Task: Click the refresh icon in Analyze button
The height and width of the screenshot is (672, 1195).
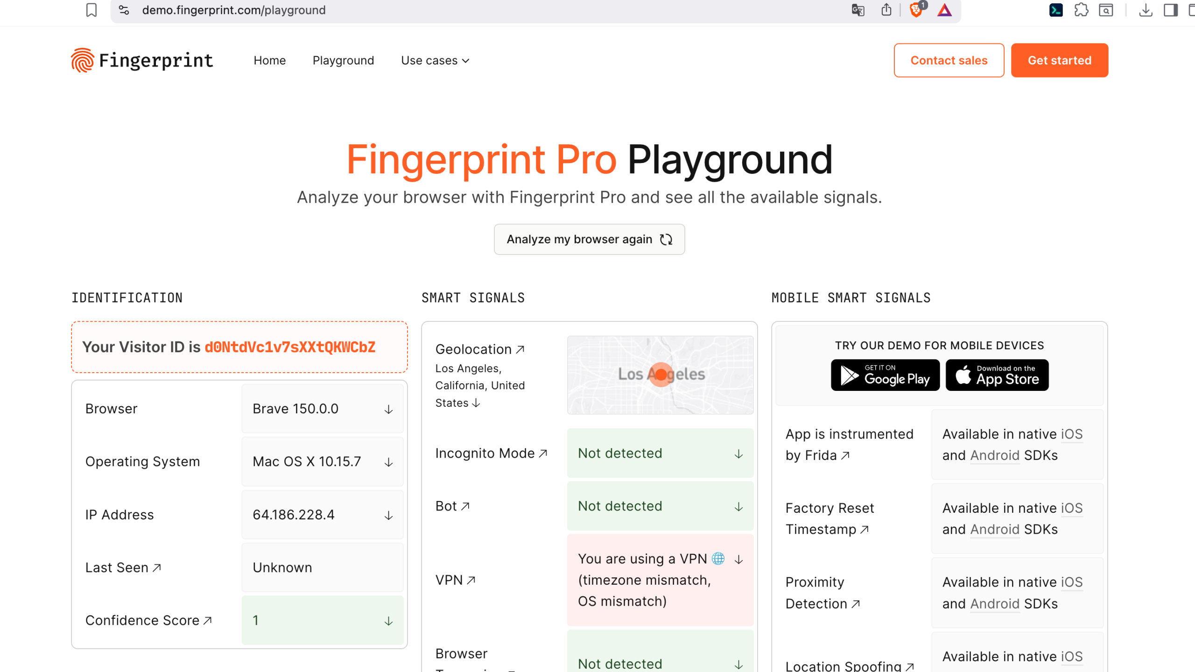Action: click(666, 239)
